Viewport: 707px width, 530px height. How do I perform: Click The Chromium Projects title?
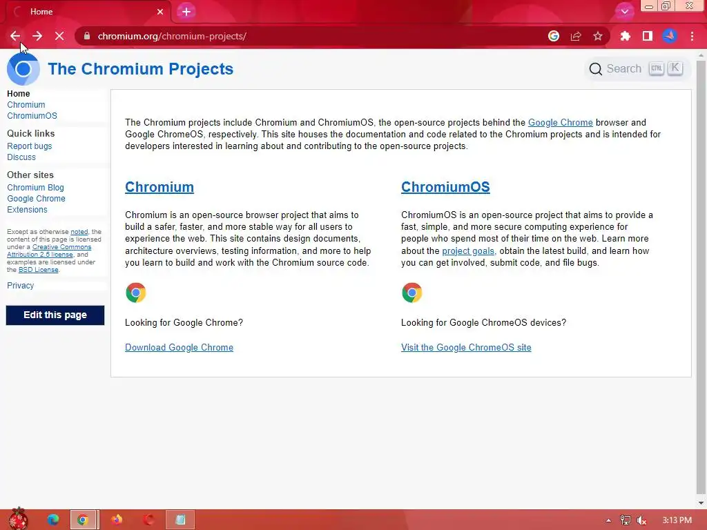141,69
